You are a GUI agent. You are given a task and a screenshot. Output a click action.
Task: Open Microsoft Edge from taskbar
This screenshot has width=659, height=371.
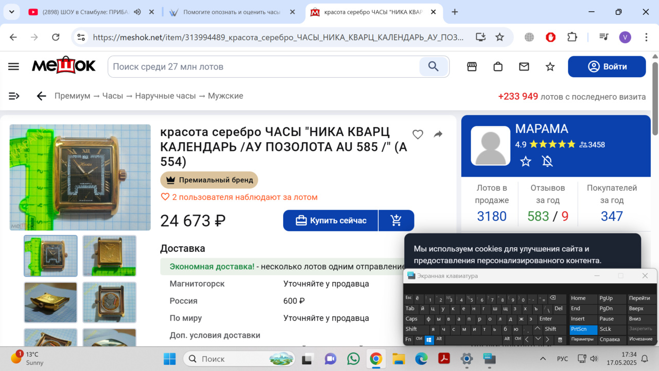421,359
